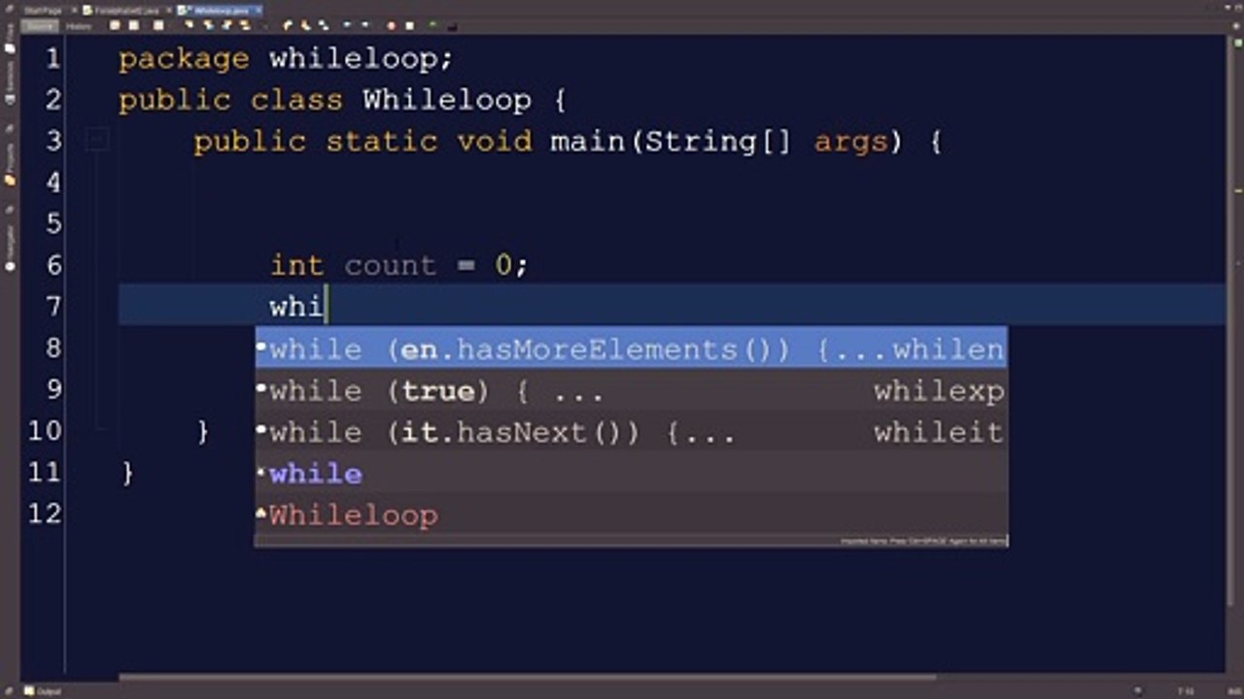Switch to the Whileloop.java editor tab
Screen dimensions: 1244x699
pos(218,10)
